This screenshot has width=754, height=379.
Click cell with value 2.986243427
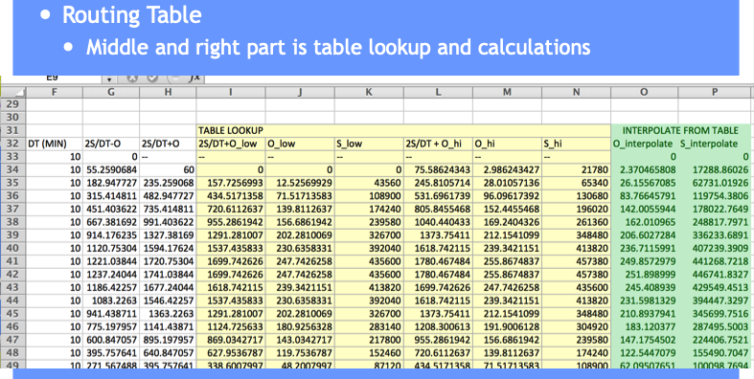coord(507,169)
